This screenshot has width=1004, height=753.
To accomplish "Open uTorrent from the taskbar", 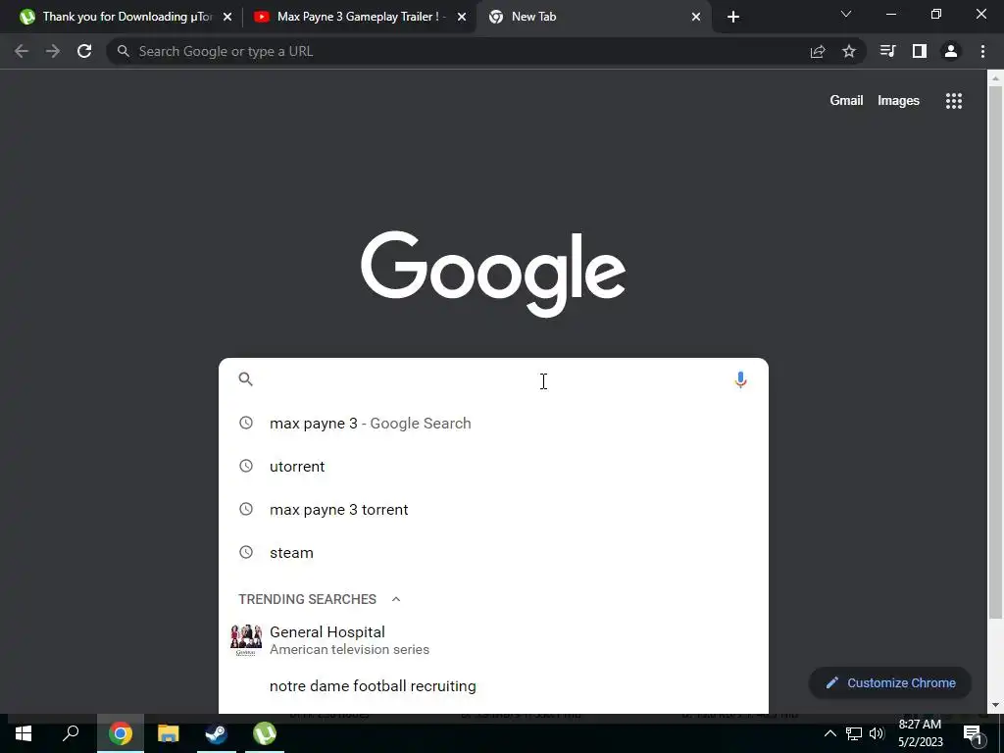I will (265, 733).
